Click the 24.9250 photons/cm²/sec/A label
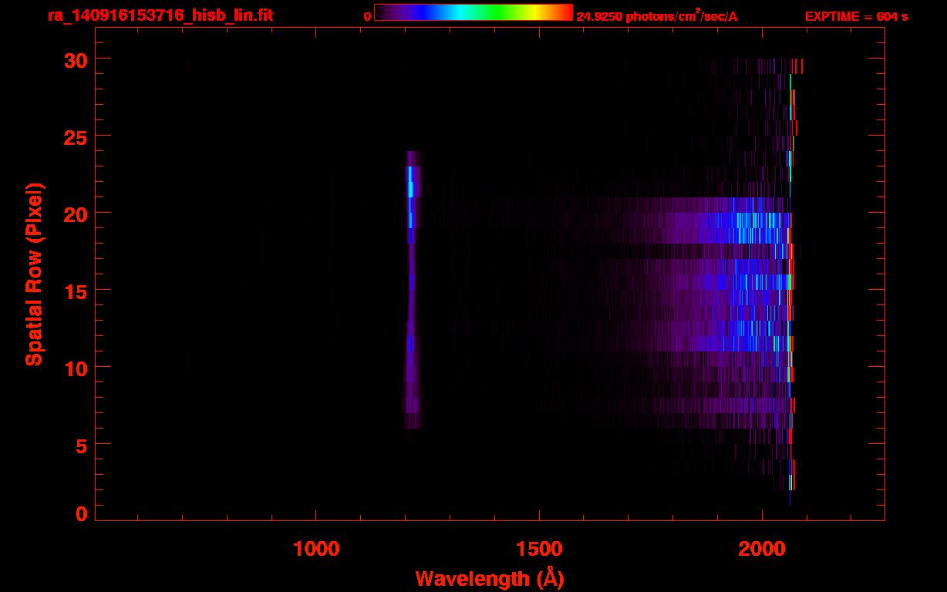This screenshot has height=592, width=947. tap(657, 15)
